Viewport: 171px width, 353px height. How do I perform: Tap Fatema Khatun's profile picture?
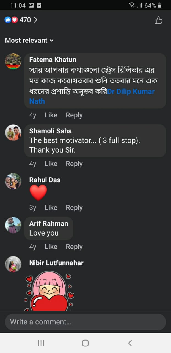pos(13,61)
